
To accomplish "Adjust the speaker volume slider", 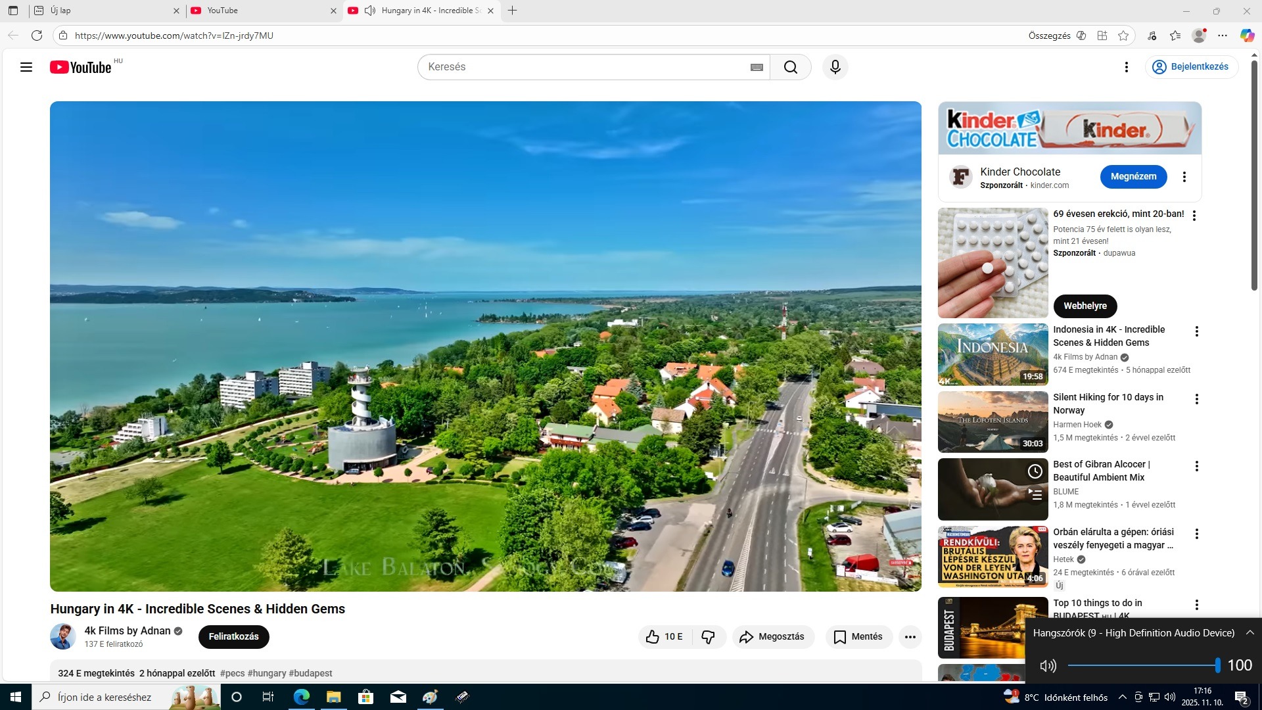I will [x=1217, y=665].
